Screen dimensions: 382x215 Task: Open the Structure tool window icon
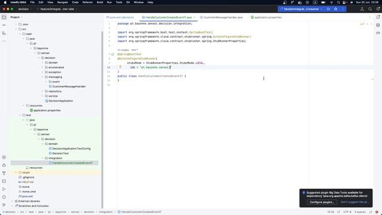4,33
